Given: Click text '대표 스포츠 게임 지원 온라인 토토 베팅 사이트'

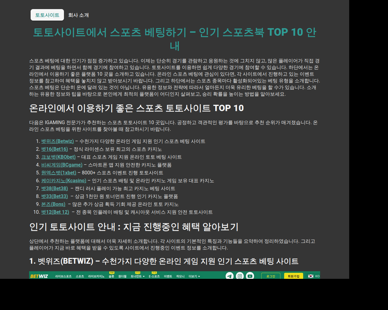Looking at the screenshot, I should coord(132,157).
